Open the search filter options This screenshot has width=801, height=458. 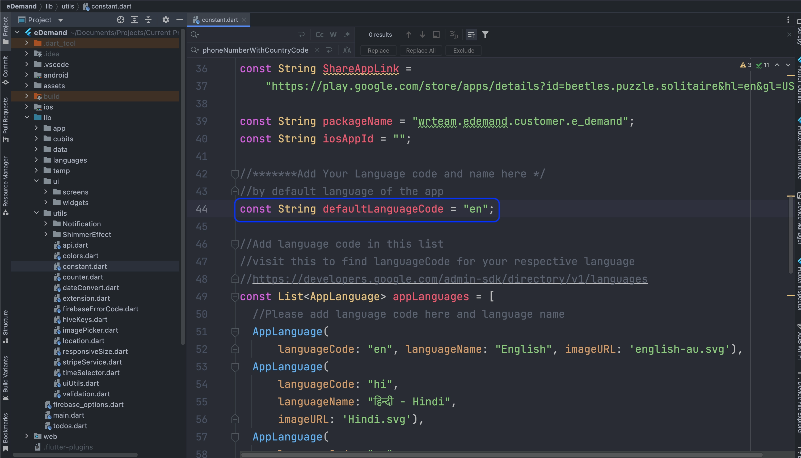point(485,35)
